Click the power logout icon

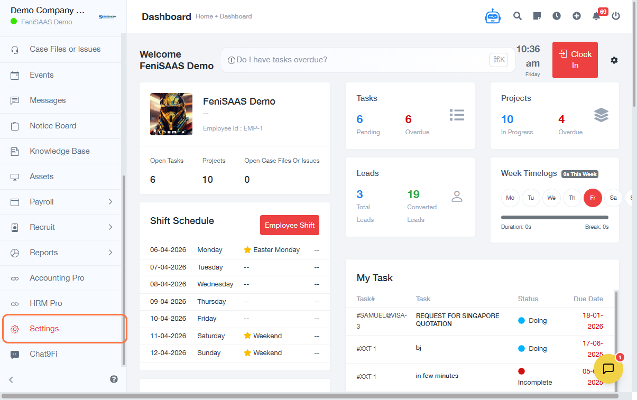(x=616, y=16)
